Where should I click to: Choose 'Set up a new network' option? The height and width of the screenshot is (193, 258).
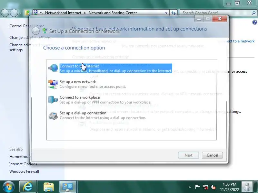pos(93,84)
